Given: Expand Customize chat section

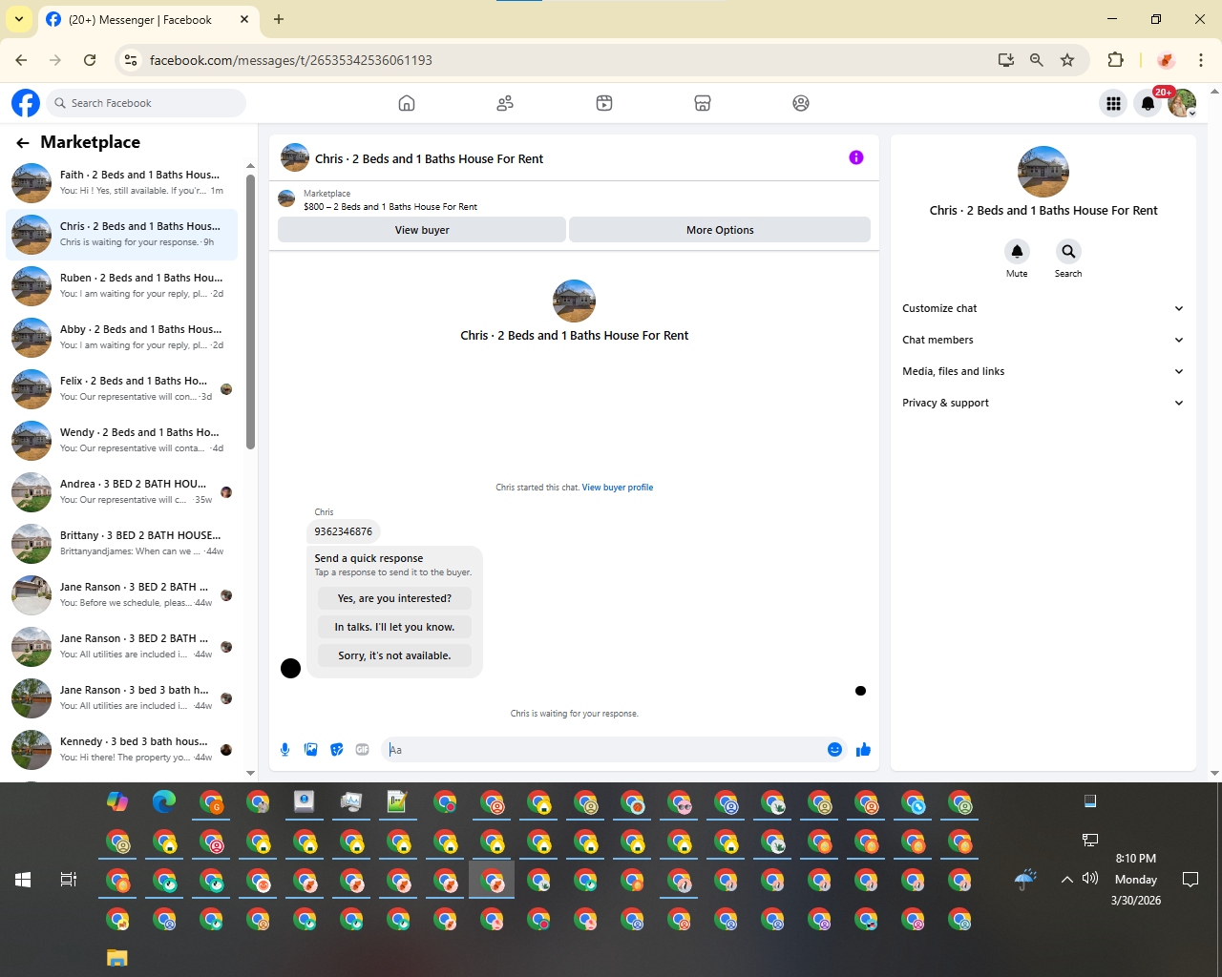Looking at the screenshot, I should tap(1043, 308).
